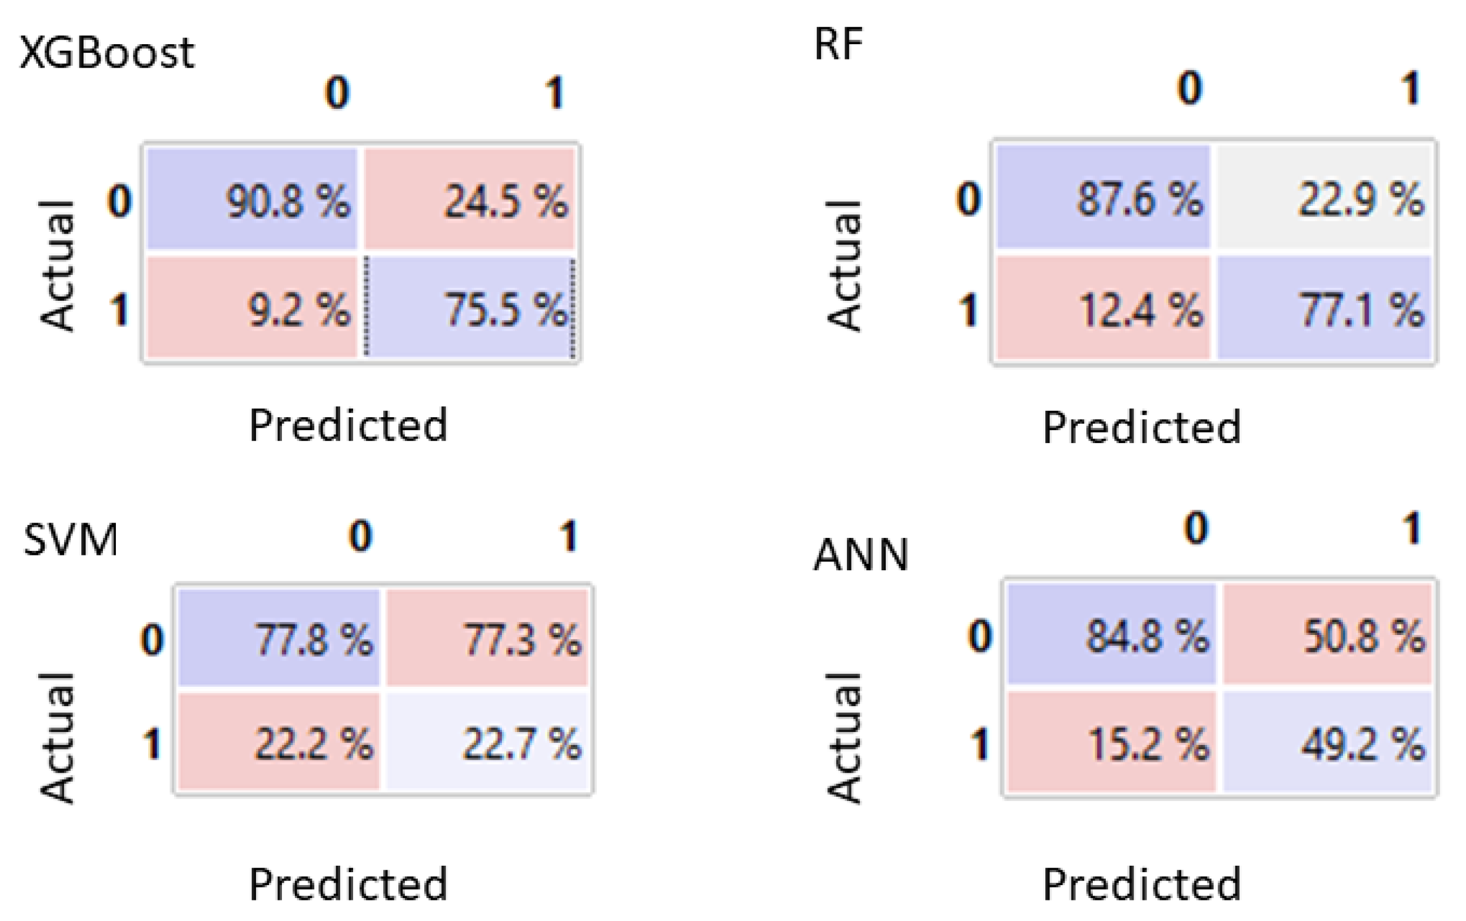Viewport: 1466px width, 921px height.
Task: Click the 77.3 % cell in SVM
Action: (x=487, y=638)
